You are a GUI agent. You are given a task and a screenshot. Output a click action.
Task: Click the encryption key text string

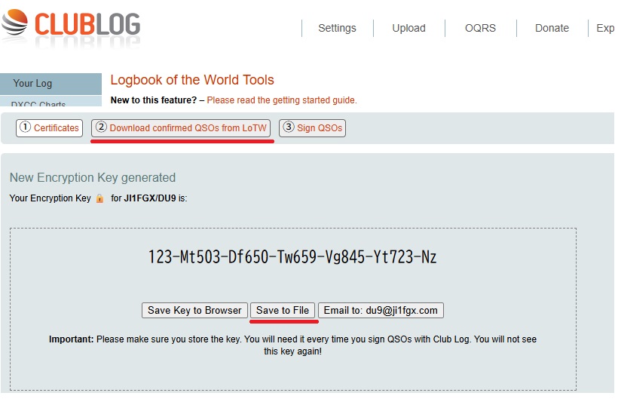[292, 257]
